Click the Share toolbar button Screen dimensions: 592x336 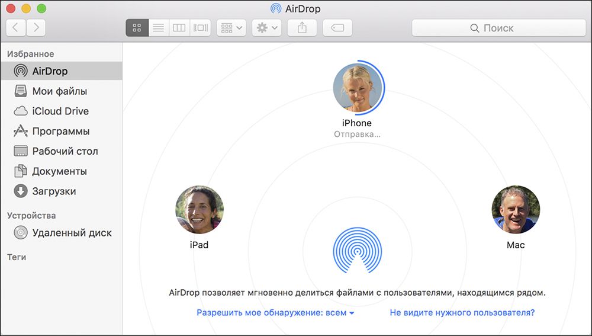click(x=302, y=28)
